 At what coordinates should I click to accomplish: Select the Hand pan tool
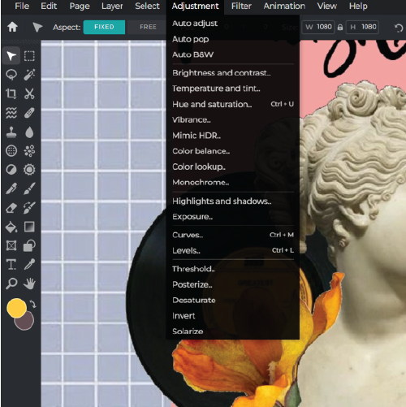(29, 284)
